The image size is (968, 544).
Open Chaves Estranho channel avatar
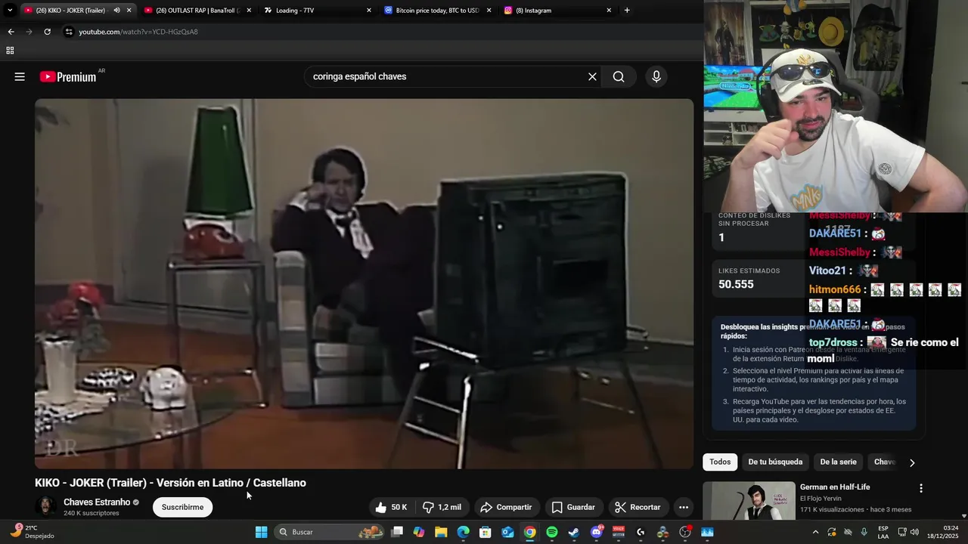coord(46,507)
